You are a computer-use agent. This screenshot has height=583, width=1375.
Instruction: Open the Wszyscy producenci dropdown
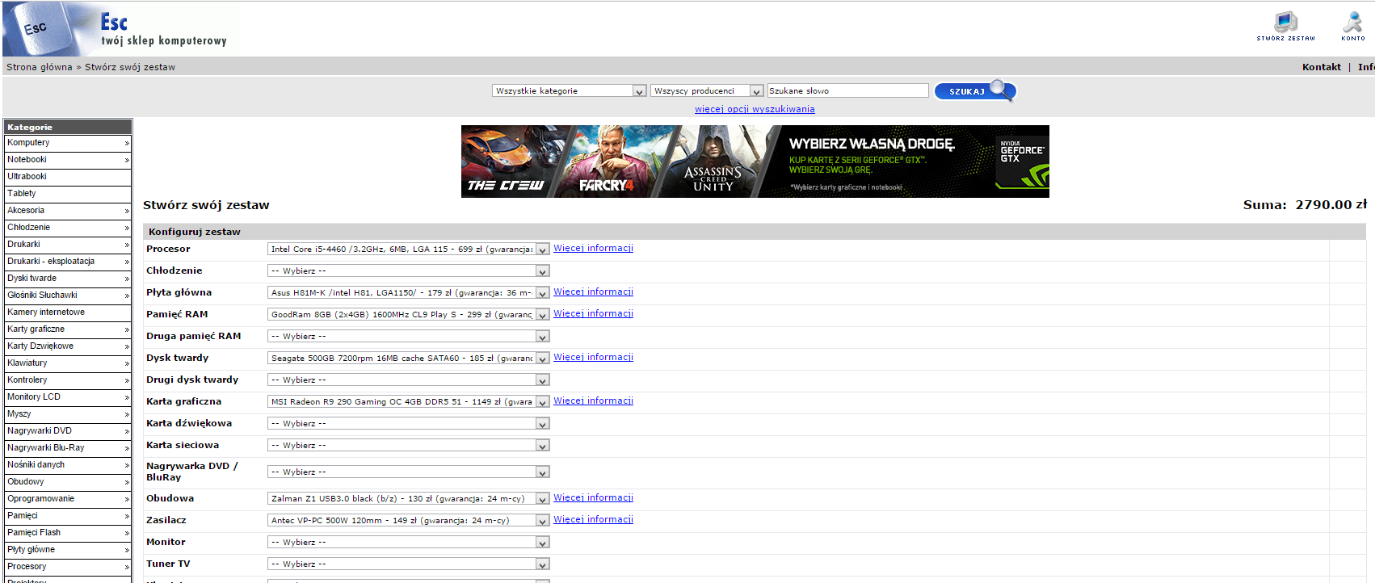[707, 91]
